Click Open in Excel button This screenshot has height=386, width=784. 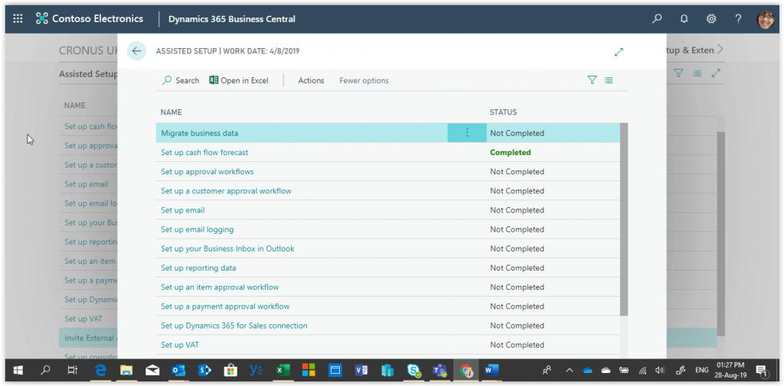tap(239, 80)
